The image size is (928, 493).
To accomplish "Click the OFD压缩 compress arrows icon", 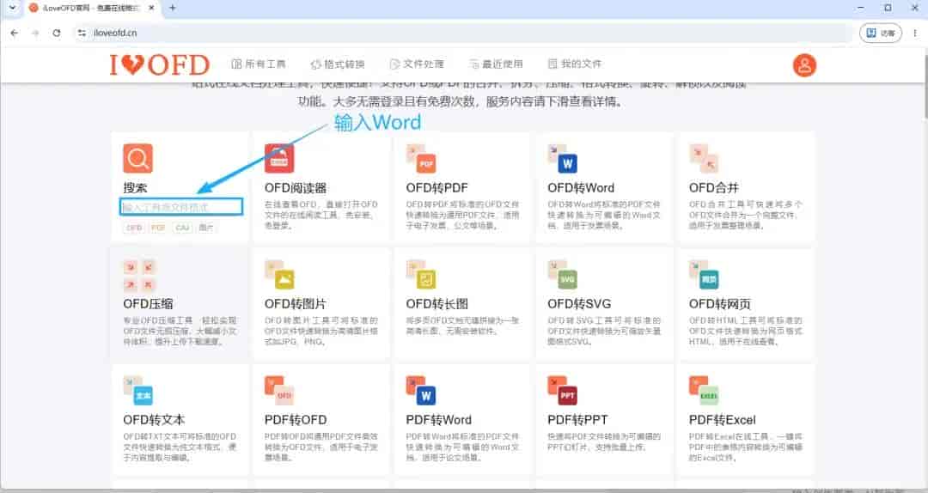I will [140, 275].
